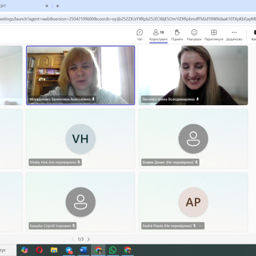Select Москаленко Валентина Анатоліївна video tile
The image size is (256, 256).
click(x=81, y=75)
